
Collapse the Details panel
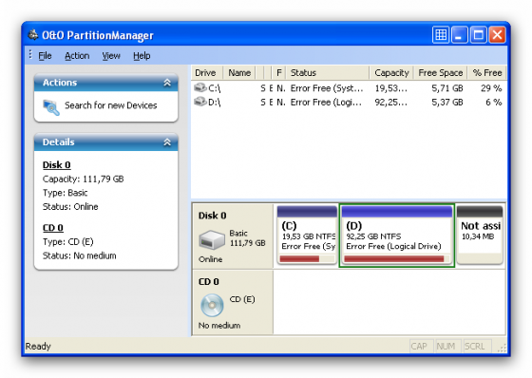[167, 142]
